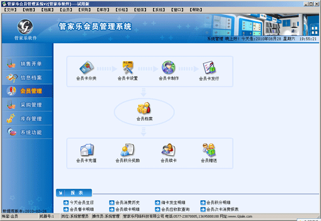The image size is (321, 221).
Task: Open the 文件 menu
Action: [10, 10]
